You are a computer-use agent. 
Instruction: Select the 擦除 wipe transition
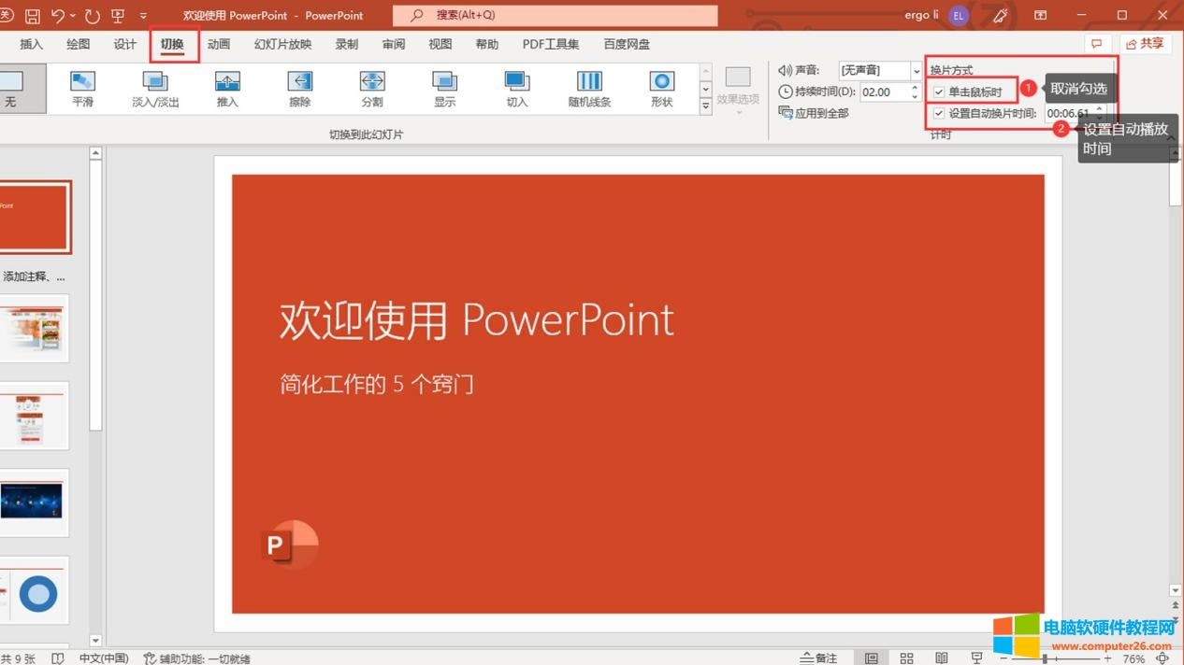[x=299, y=88]
